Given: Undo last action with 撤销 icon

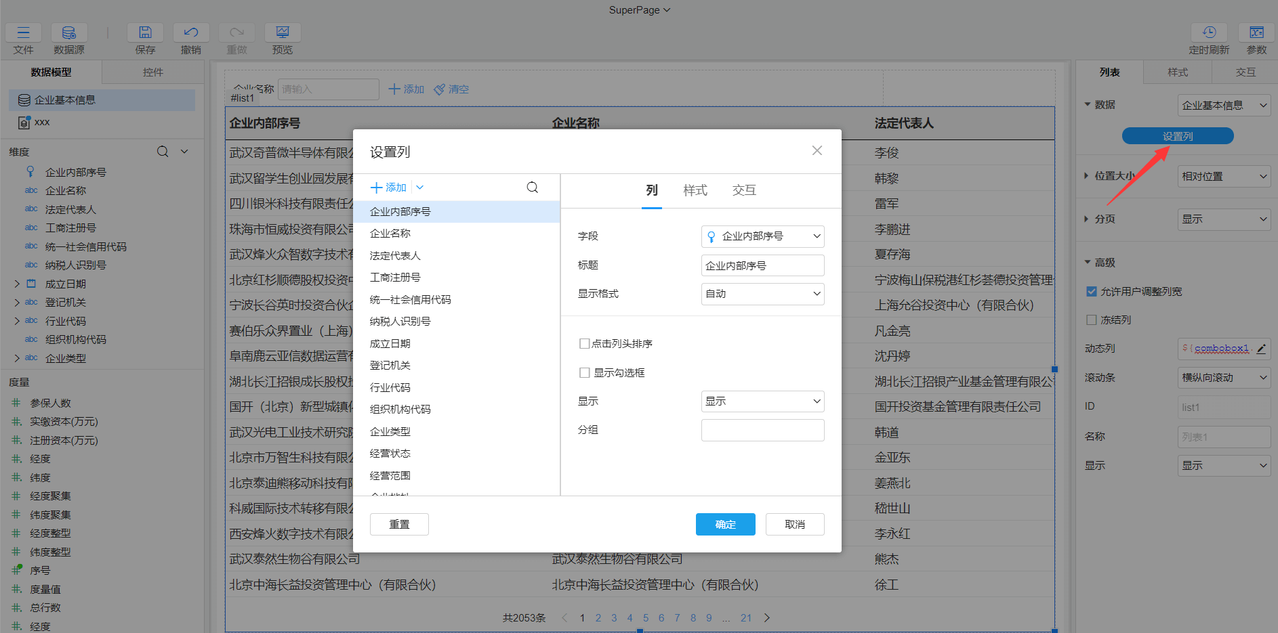Looking at the screenshot, I should point(190,32).
